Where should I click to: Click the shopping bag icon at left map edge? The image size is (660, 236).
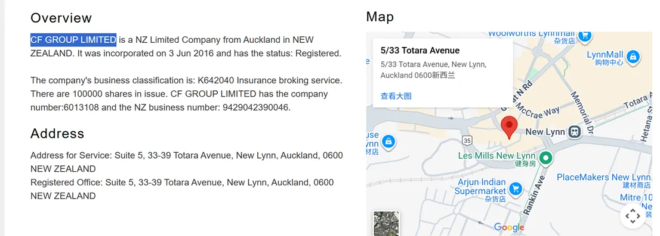(x=389, y=141)
